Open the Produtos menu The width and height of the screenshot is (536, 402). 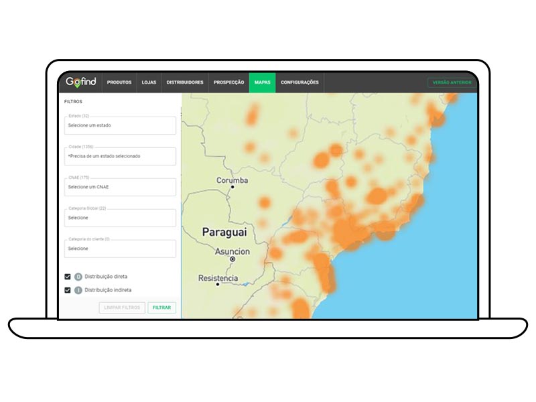click(119, 82)
